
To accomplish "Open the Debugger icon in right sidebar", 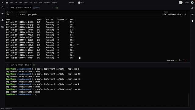I will tap(193, 21).
